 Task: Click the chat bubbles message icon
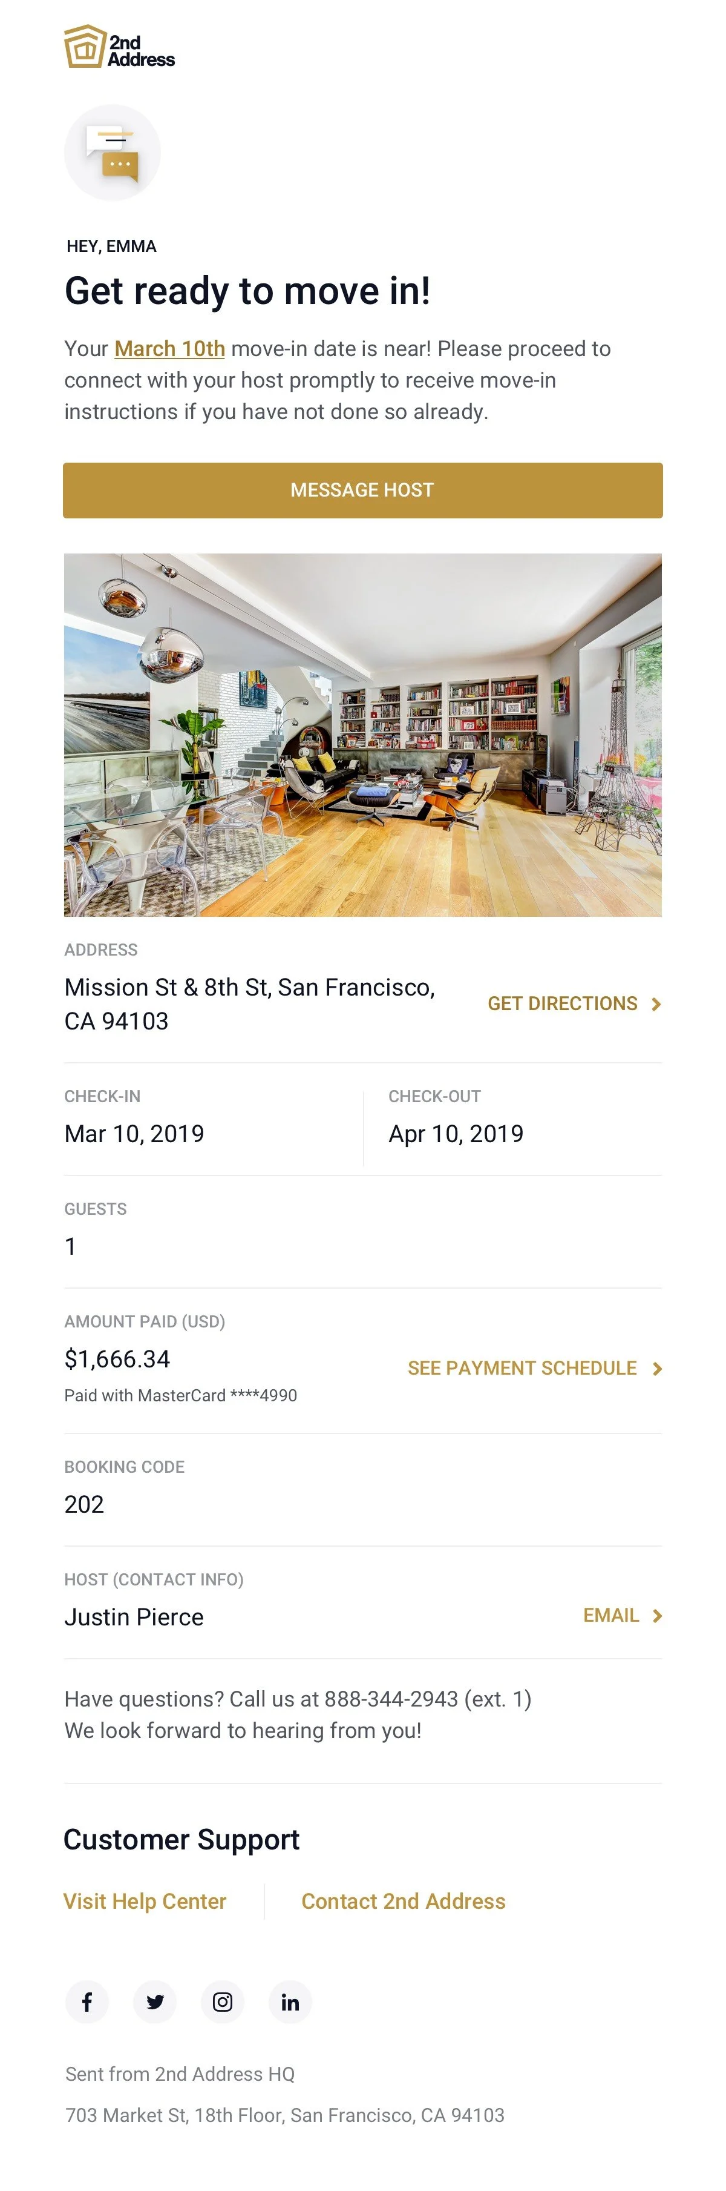coord(112,152)
